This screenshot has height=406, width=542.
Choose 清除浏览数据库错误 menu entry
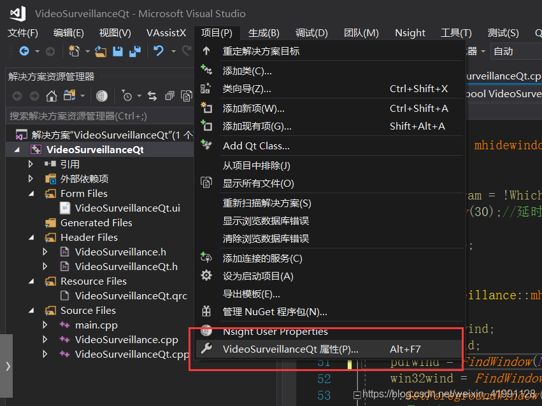[x=330, y=239]
